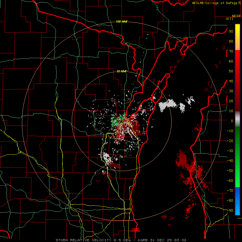Click the -90 value on velocity scale
Image resolution: width=242 pixels, height=242 pixels.
coord(230,211)
